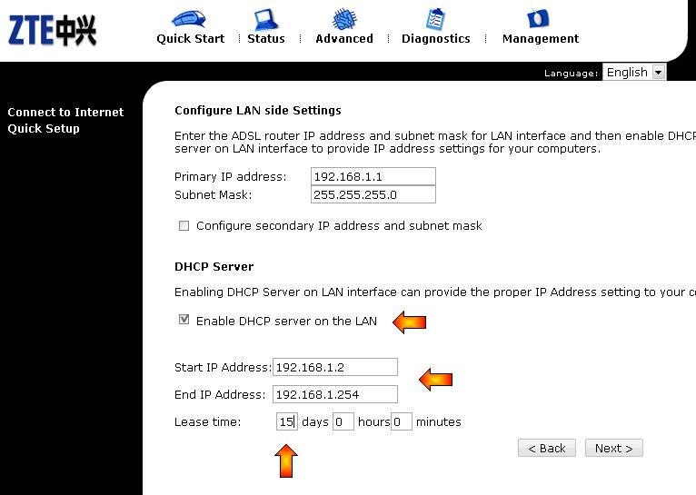Click the Primary IP address field
696x495 pixels.
373,176
